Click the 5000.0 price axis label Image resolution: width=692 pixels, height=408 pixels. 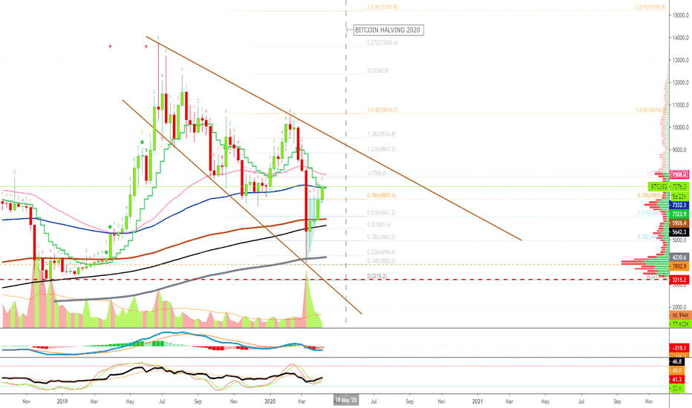pyautogui.click(x=679, y=240)
